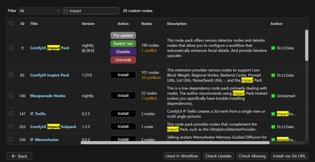Viewport: 315px width, 162px height.
Task: Click the version text nightly [8.28.0]
Action: (x=88, y=48)
